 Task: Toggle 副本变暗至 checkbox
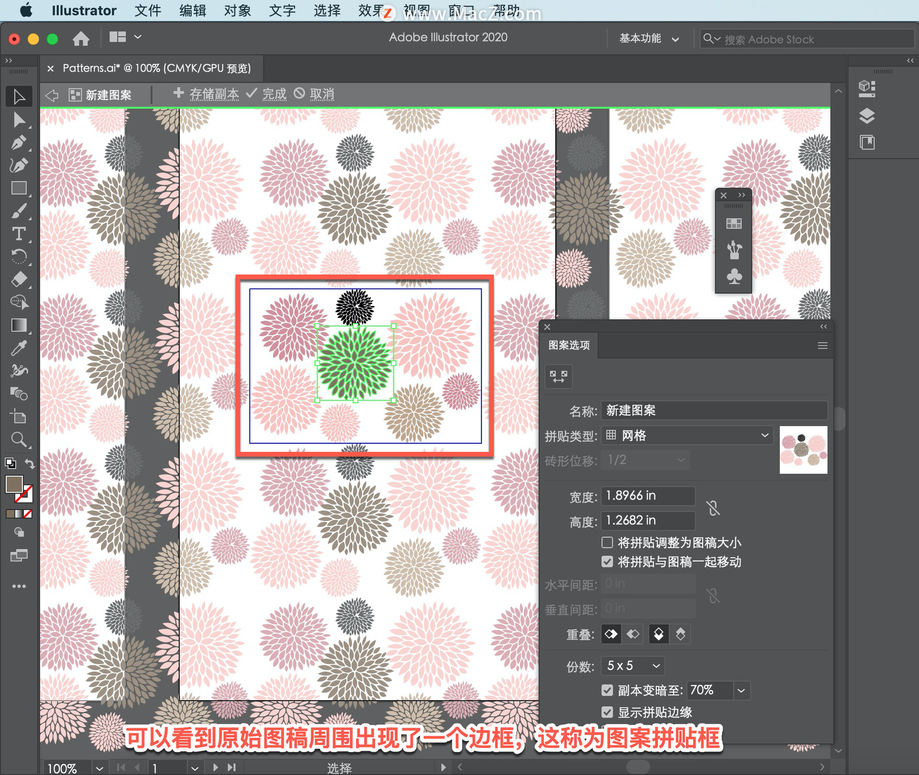pyautogui.click(x=607, y=690)
